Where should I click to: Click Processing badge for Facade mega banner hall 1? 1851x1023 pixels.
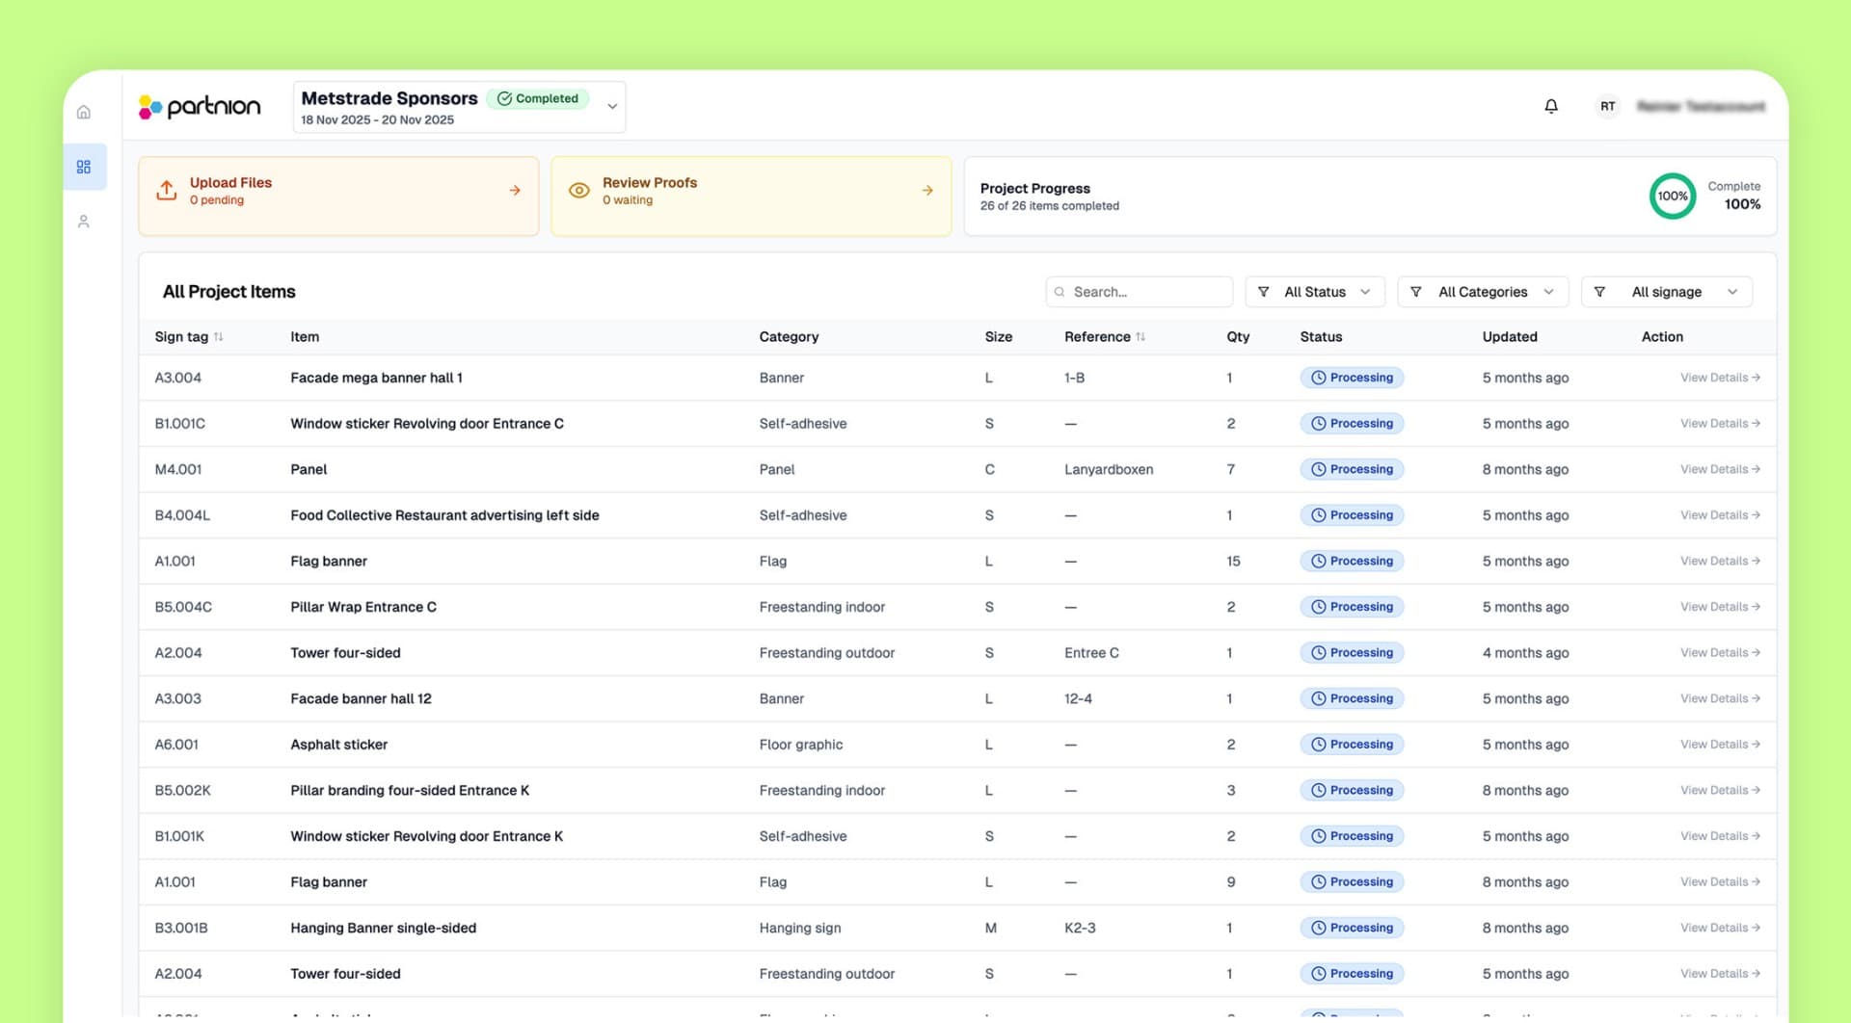1352,378
